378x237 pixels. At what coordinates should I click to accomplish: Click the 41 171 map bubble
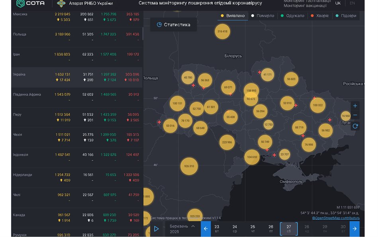[267, 74]
